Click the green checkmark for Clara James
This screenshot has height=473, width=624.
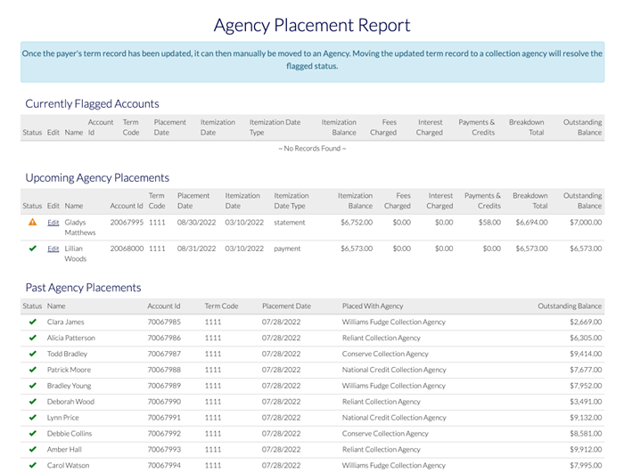click(32, 322)
